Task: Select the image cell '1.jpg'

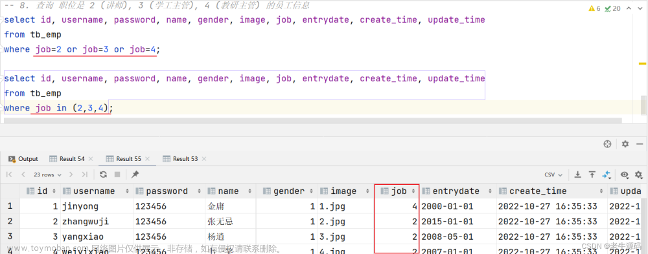Action: 346,206
